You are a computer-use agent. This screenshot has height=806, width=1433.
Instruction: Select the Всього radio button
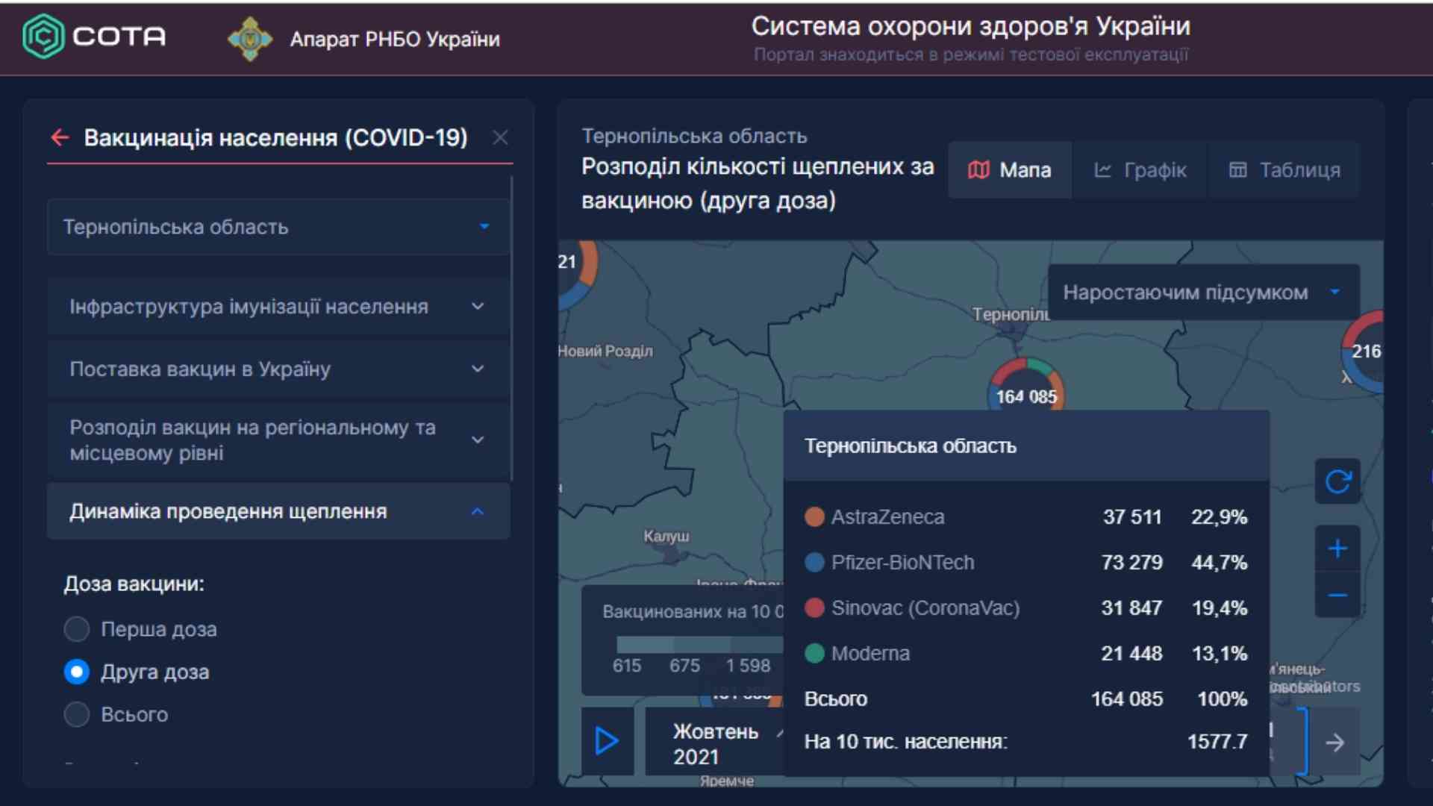(x=77, y=714)
